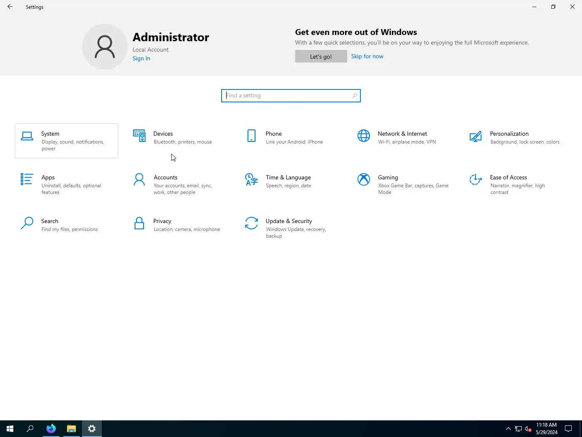
Task: Select the Accounts title text
Action: click(x=165, y=177)
